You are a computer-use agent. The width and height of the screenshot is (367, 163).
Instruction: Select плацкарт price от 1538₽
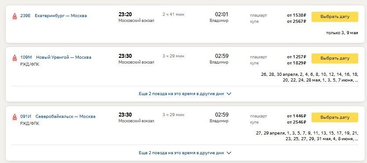click(x=297, y=15)
